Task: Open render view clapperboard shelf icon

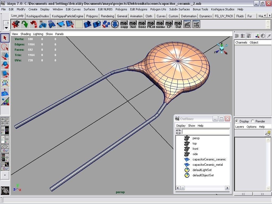Action: (x=187, y=24)
